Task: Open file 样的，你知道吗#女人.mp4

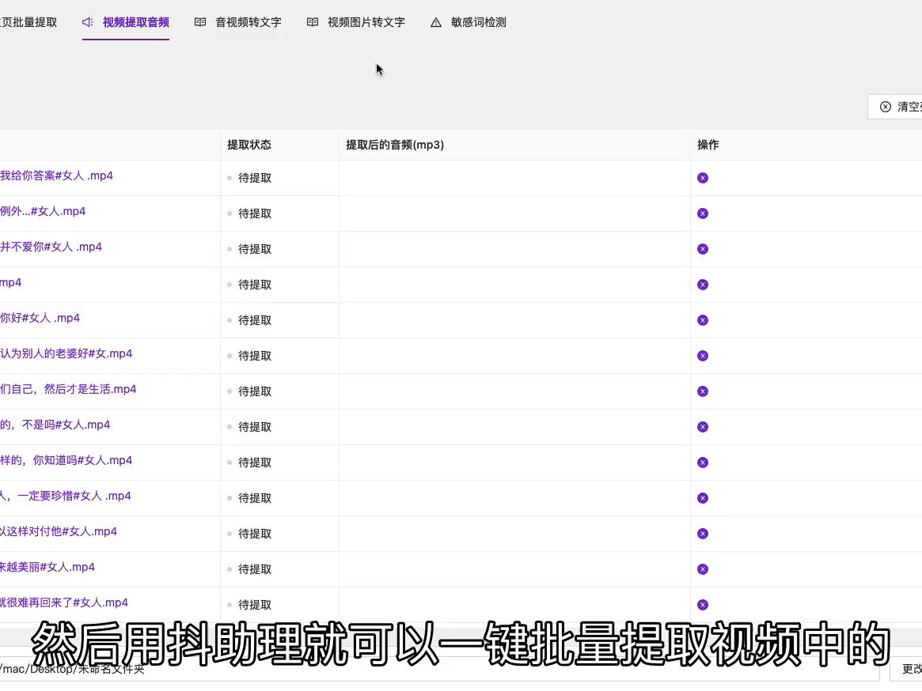Action: click(66, 460)
